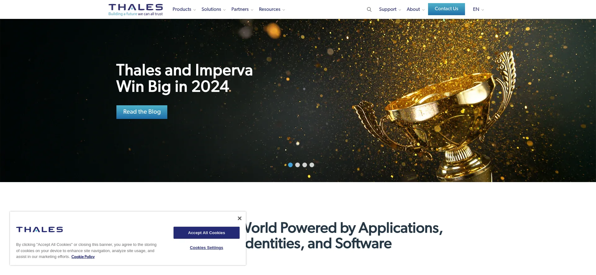Viewport: 596px width, 275px height.
Task: Open the About dropdown
Action: (x=416, y=9)
